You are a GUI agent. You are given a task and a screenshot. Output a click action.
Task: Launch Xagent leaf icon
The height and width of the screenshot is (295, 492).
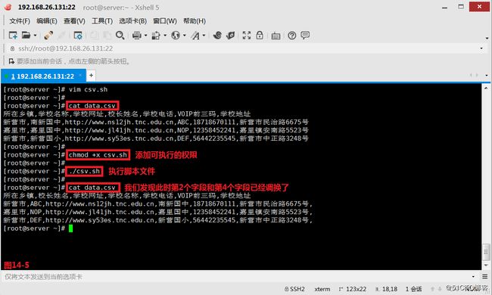[x=230, y=35]
